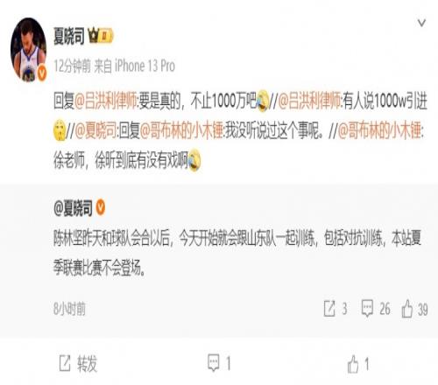Open 夏晓司 username at post top
The width and height of the screenshot is (438, 385).
click(x=69, y=36)
